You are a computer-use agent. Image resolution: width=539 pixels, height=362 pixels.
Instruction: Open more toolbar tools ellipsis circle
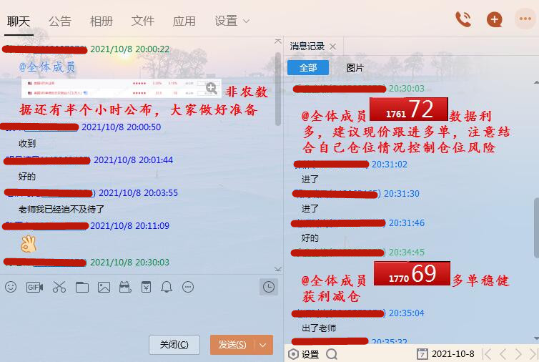(188, 287)
